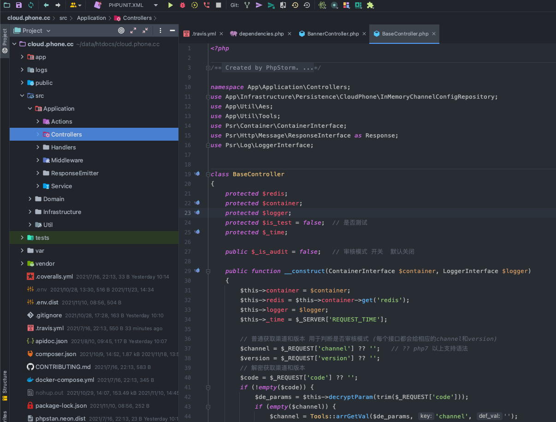This screenshot has width=556, height=422.
Task: Collapse all in the Project panel
Action: 145,30
